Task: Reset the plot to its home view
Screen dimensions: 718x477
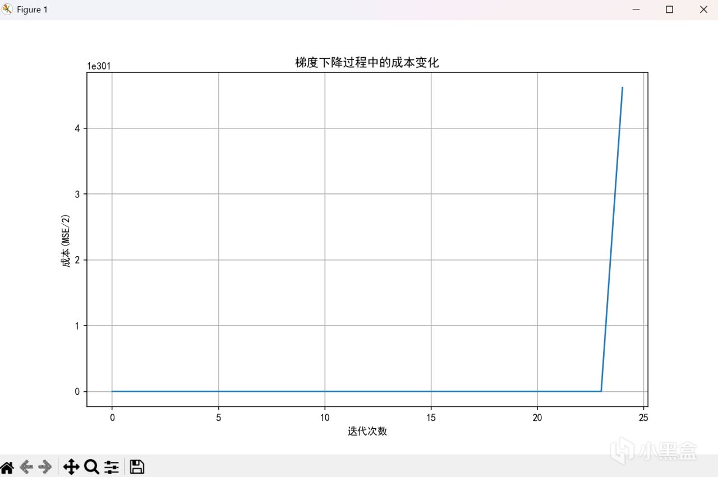Action: point(7,466)
